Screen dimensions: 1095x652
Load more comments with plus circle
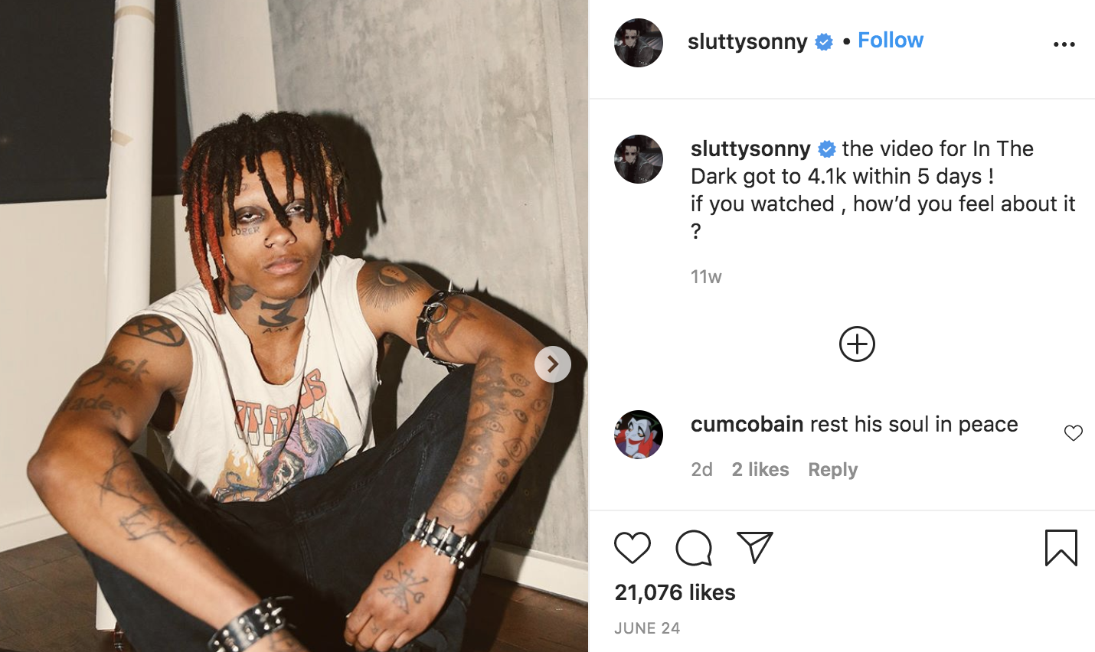(857, 344)
